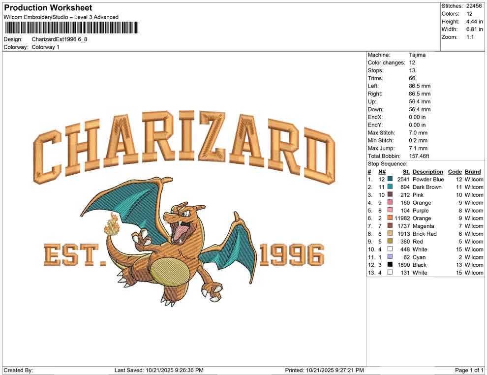Click the barcode below the studio name
This screenshot has height=375, width=487.
click(x=71, y=28)
